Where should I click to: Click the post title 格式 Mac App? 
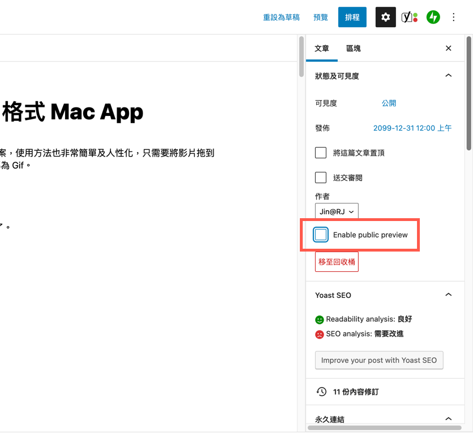pyautogui.click(x=72, y=112)
